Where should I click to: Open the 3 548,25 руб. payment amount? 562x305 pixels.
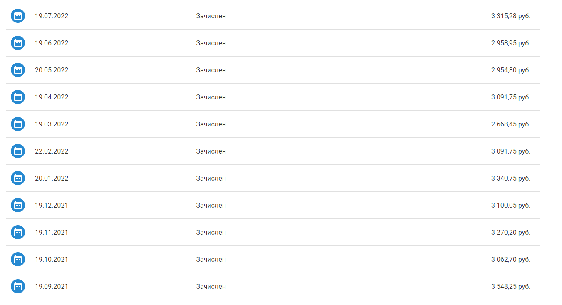pyautogui.click(x=510, y=287)
